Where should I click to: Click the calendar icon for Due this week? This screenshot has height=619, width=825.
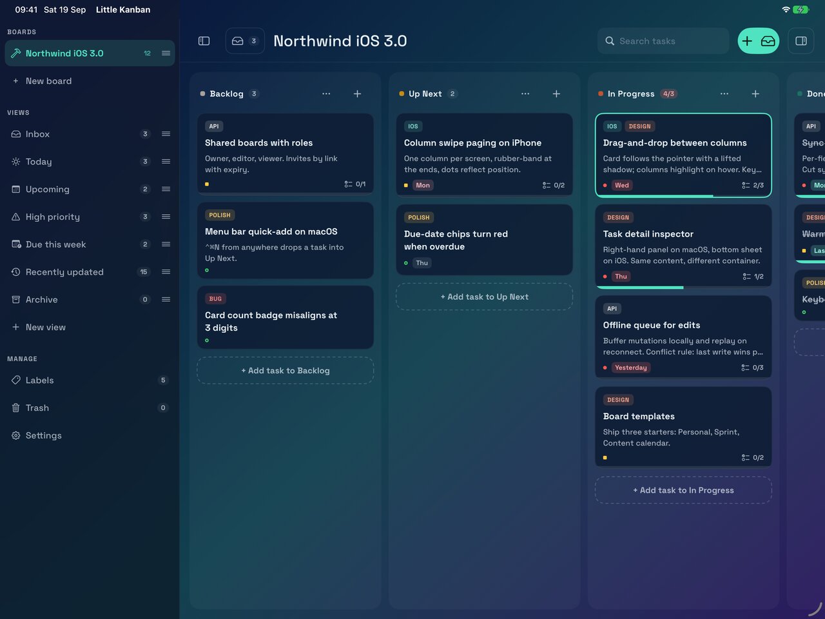16,244
